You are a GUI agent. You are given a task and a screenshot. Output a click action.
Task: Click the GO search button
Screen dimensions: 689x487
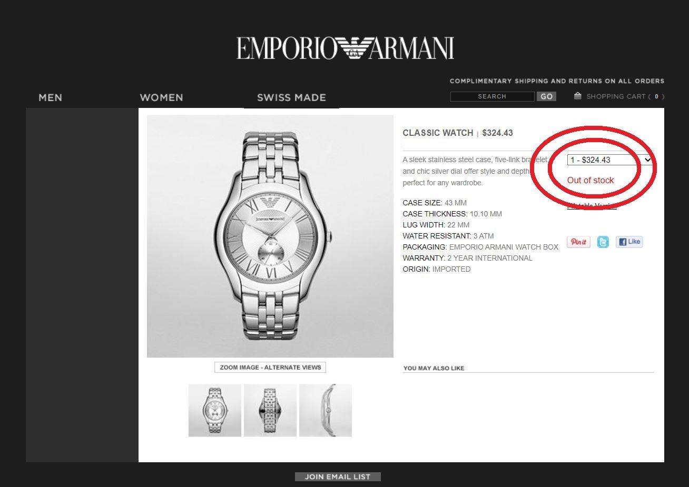point(546,96)
